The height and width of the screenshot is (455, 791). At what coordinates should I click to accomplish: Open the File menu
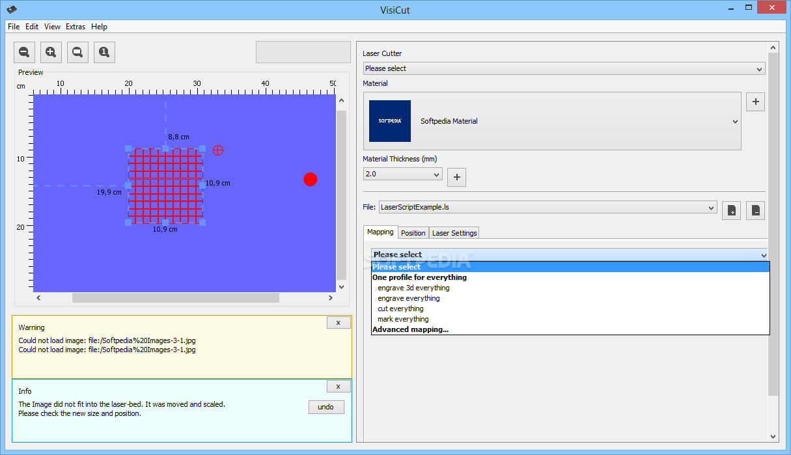click(14, 27)
